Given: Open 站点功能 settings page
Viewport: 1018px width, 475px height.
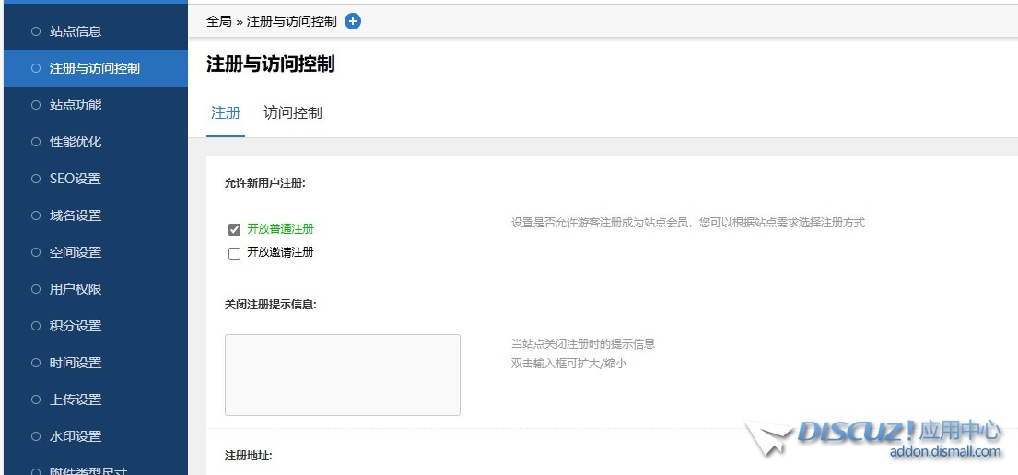Looking at the screenshot, I should coord(76,105).
